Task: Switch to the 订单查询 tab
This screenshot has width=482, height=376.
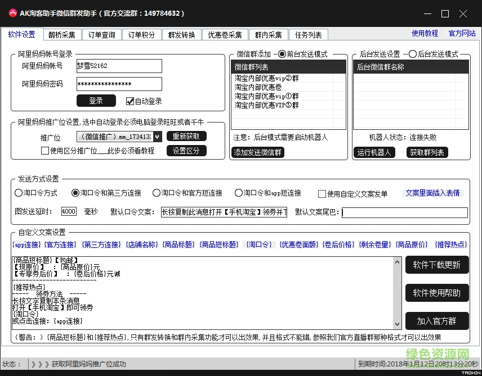Action: [102, 34]
